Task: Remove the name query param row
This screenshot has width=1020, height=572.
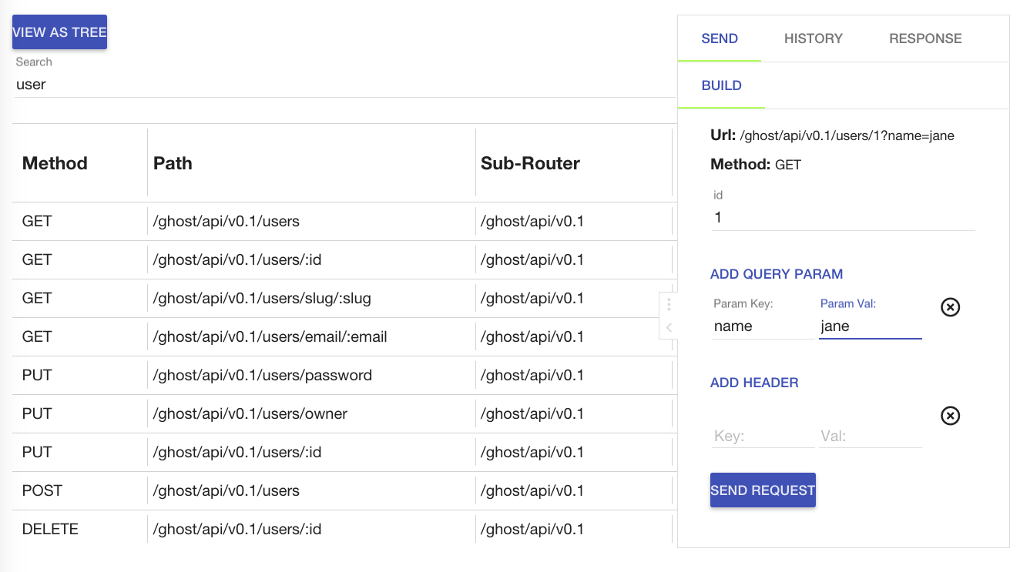Action: (x=951, y=307)
